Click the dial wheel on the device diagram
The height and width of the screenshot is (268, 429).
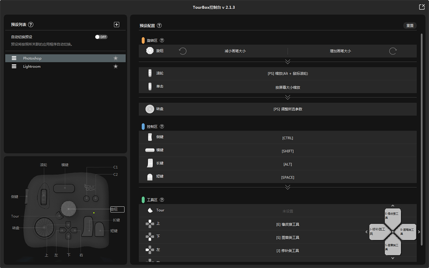(x=44, y=227)
